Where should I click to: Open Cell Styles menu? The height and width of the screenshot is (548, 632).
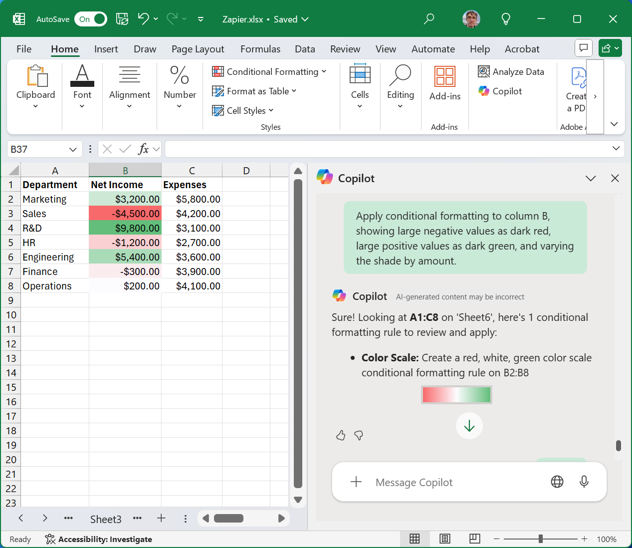pyautogui.click(x=243, y=110)
